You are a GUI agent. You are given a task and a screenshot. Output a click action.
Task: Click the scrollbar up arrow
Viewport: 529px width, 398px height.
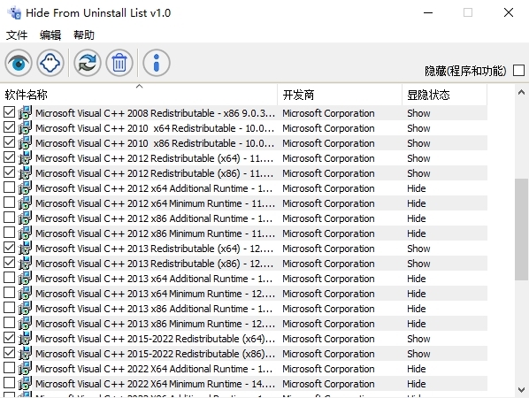click(521, 92)
